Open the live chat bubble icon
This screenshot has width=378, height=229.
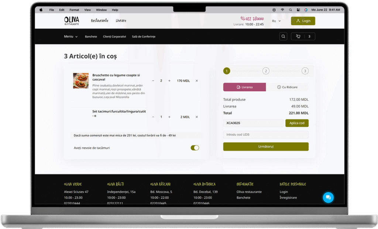(328, 198)
